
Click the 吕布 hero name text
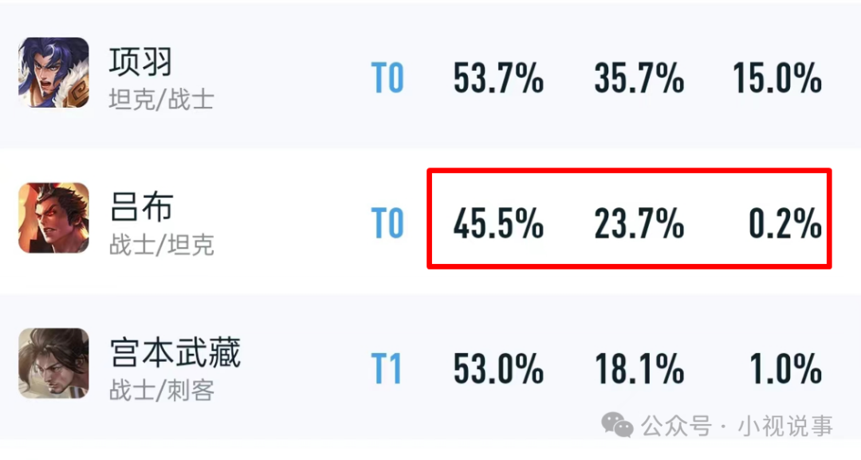(141, 207)
